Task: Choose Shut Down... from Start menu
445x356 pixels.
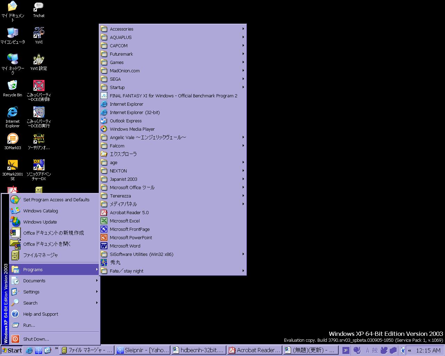Action: tap(55, 339)
